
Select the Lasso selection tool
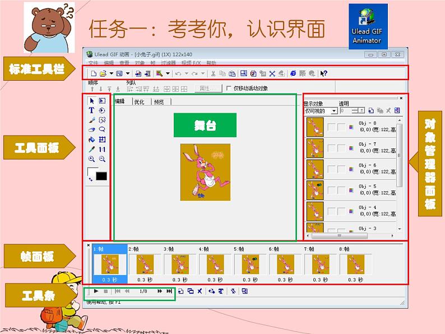pyautogui.click(x=102, y=129)
